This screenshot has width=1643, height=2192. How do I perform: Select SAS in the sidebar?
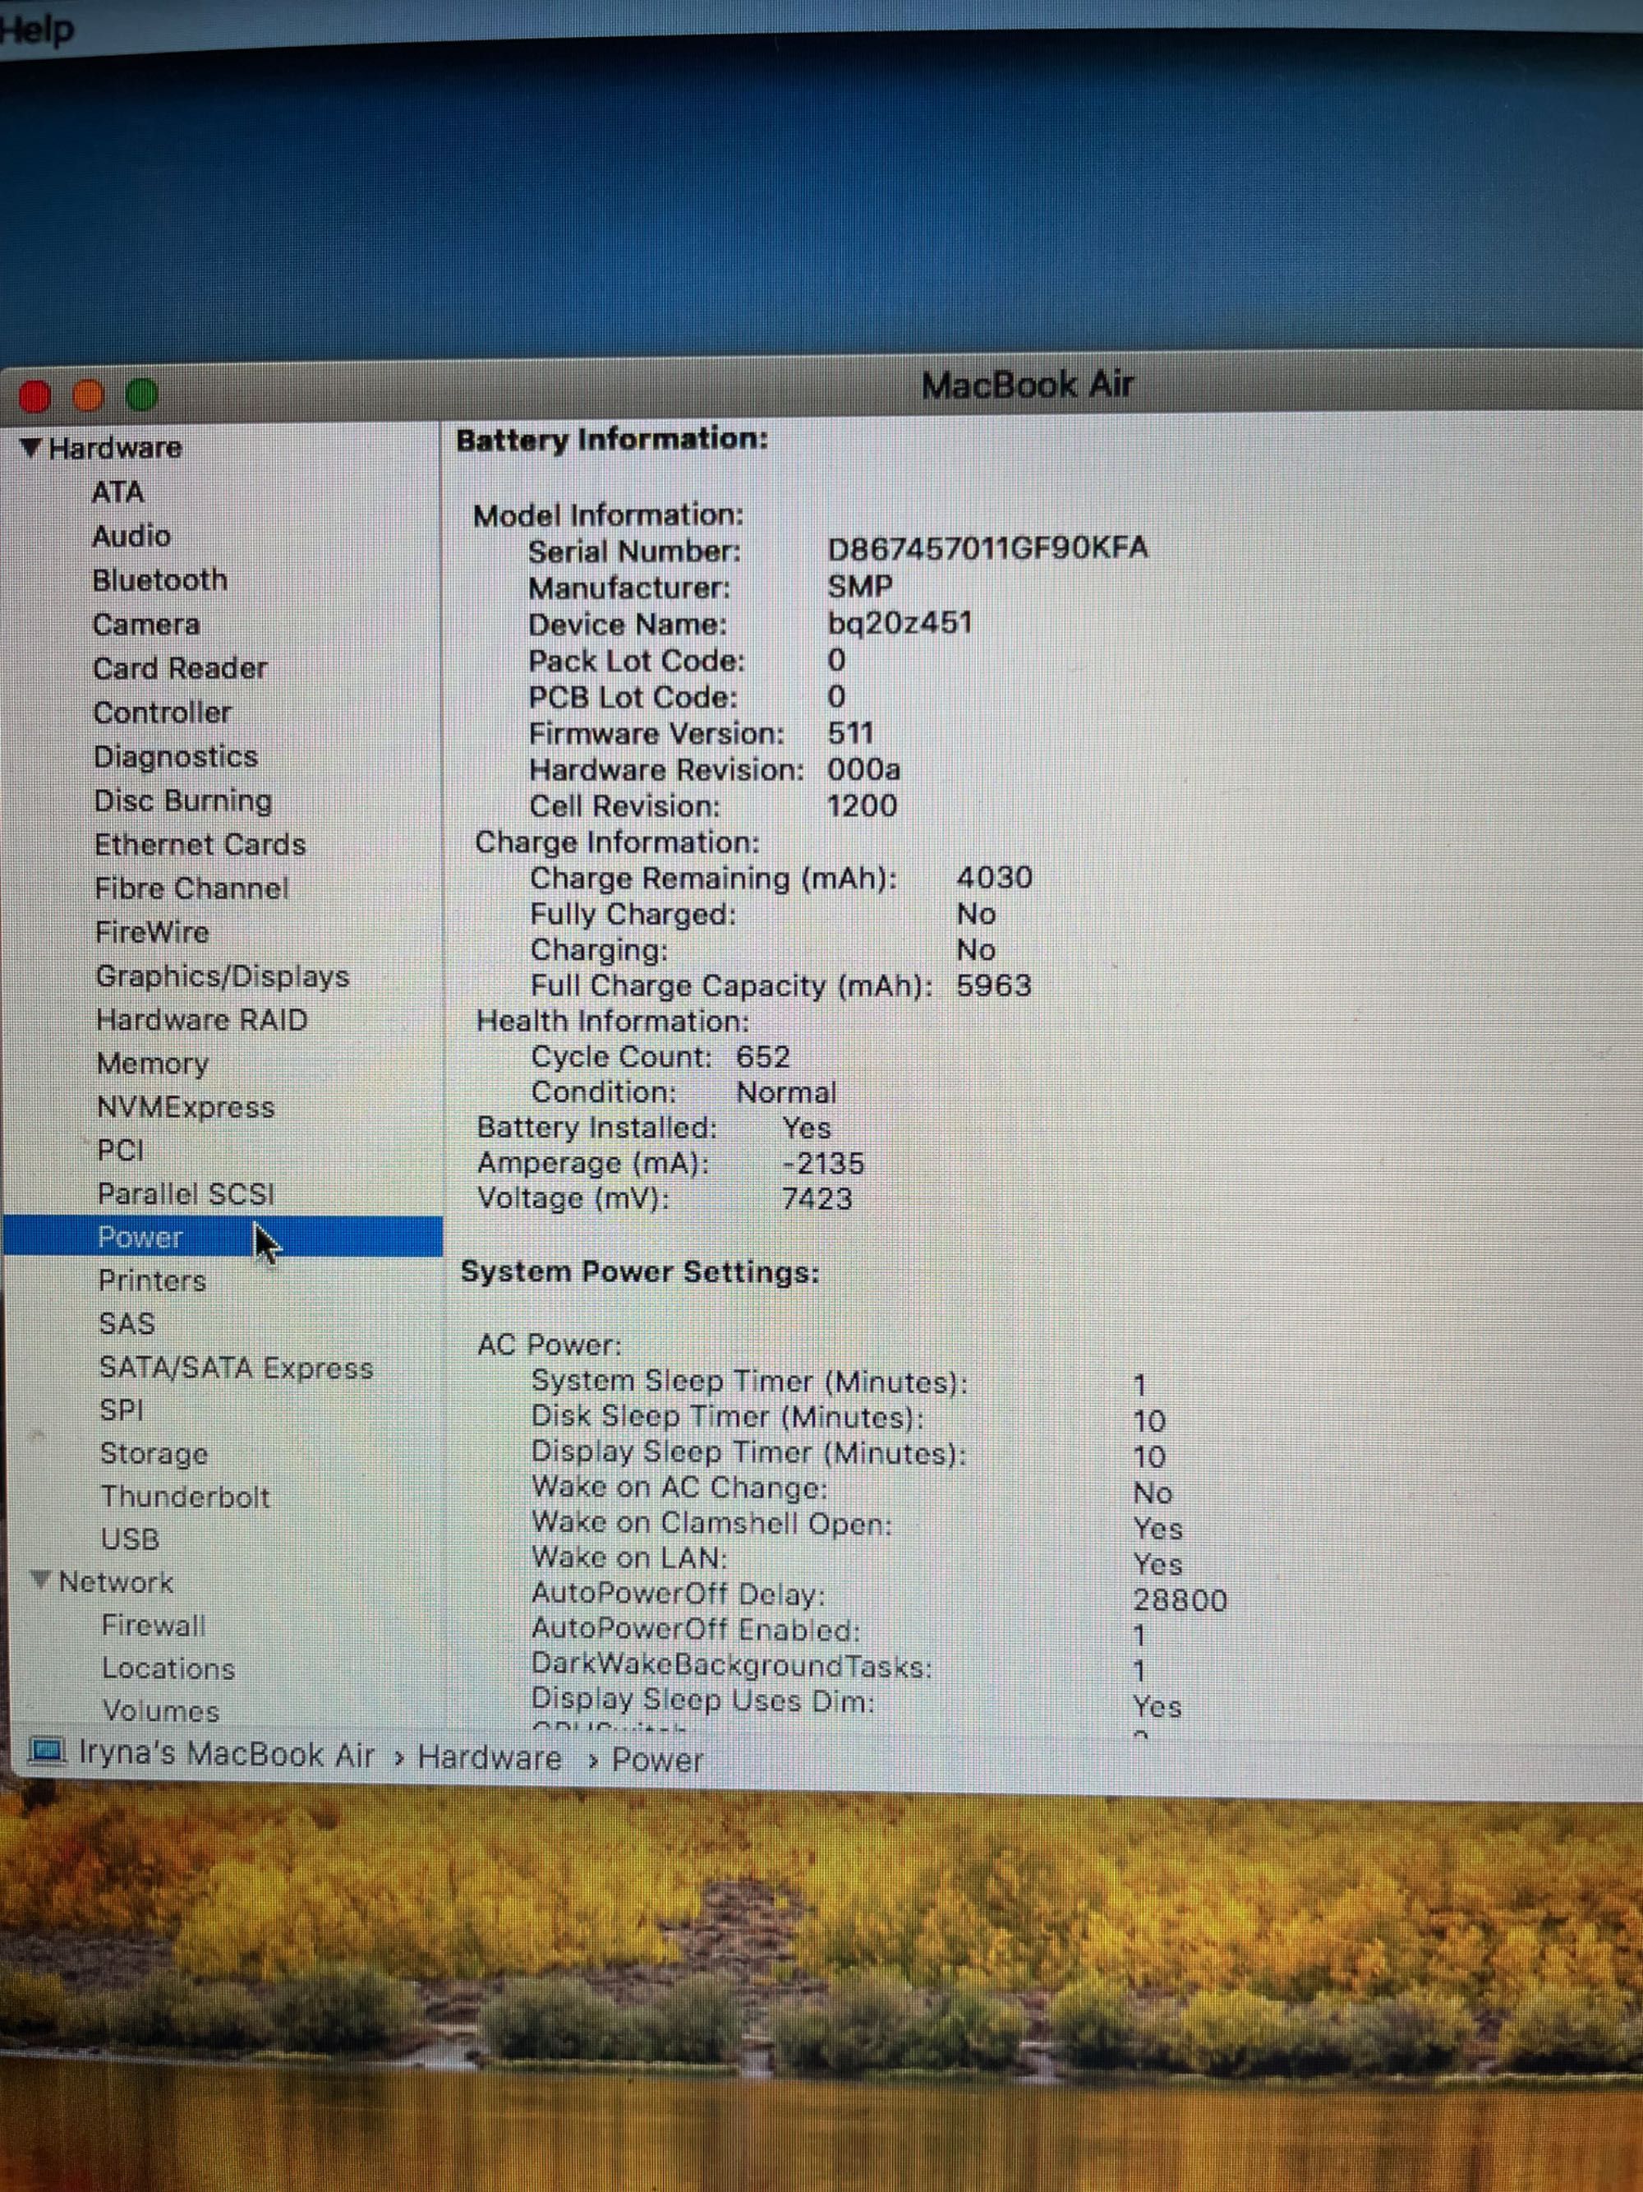pos(127,1324)
